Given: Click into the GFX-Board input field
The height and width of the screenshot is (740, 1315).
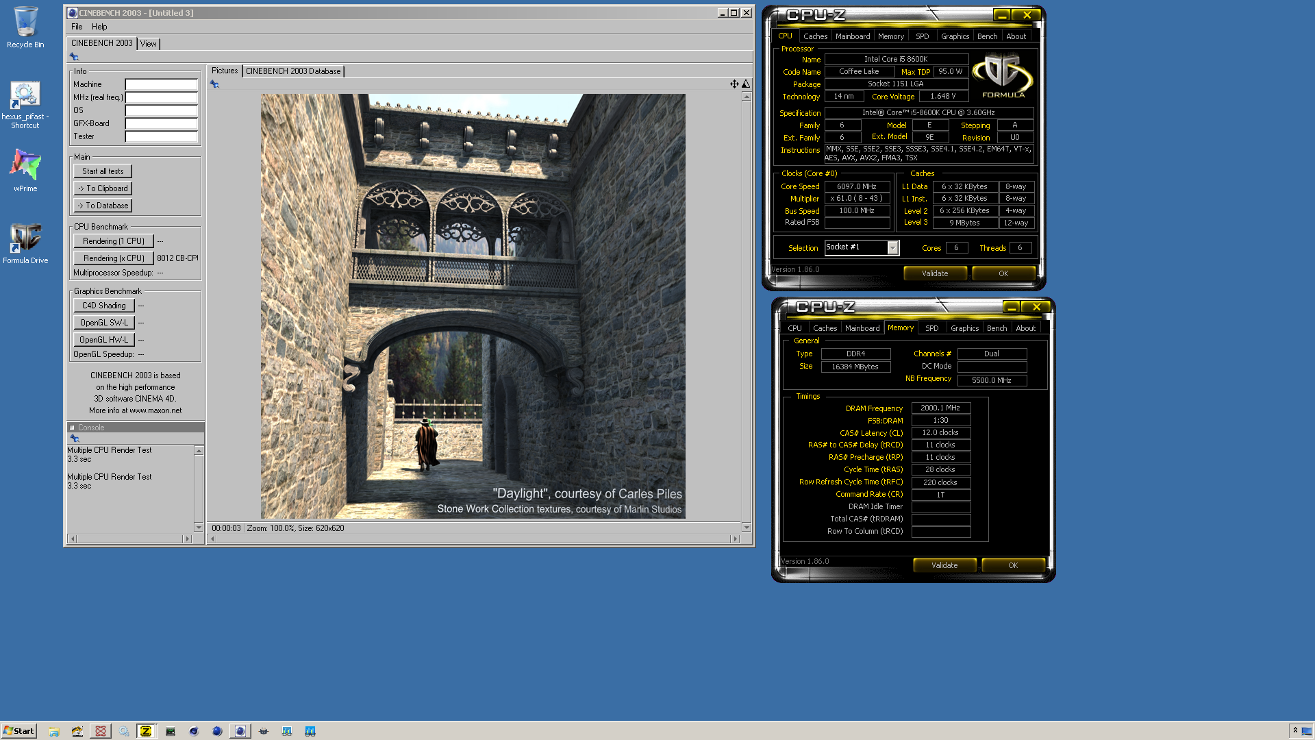Looking at the screenshot, I should pos(162,123).
